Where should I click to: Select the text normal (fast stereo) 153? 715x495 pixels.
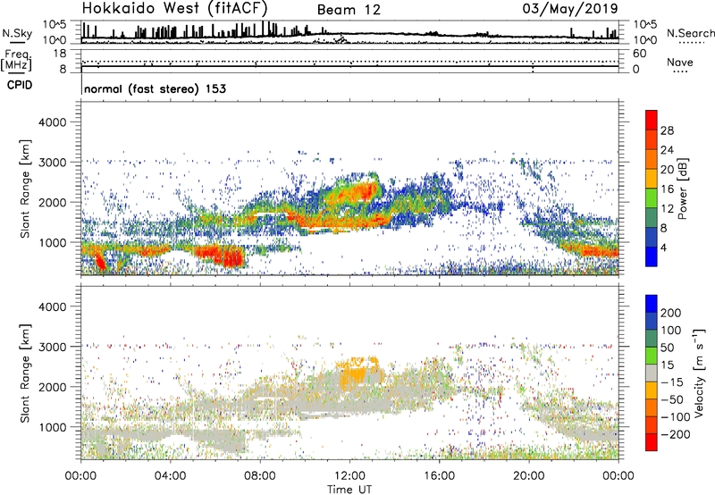(x=155, y=88)
